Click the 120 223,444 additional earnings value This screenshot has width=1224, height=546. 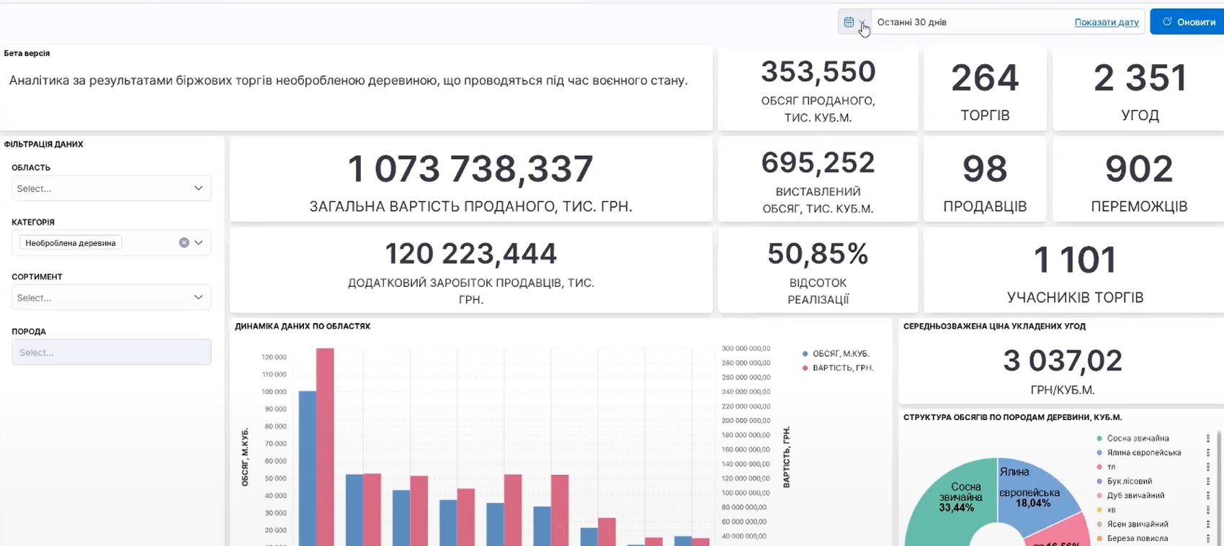pyautogui.click(x=471, y=253)
